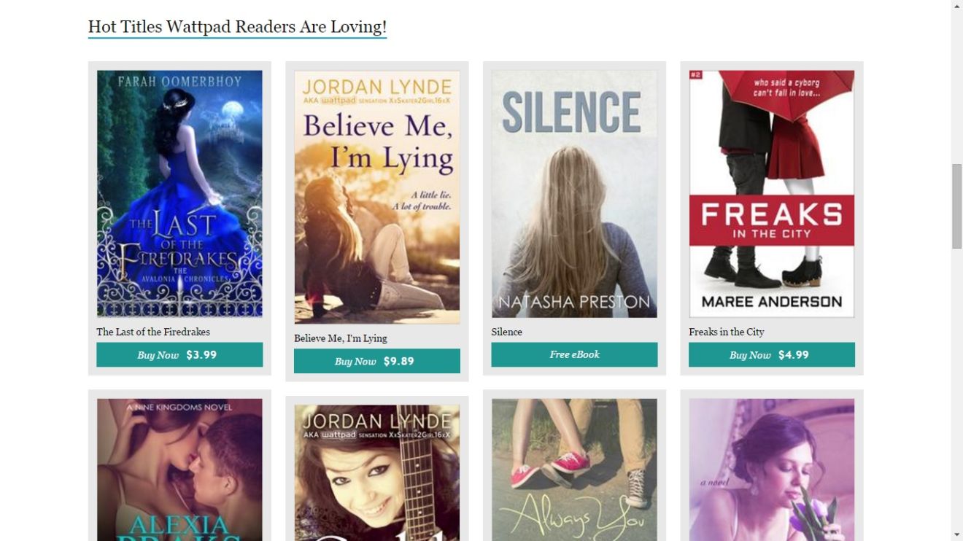
Task: Open Freaks in the City title link
Action: [x=727, y=332]
